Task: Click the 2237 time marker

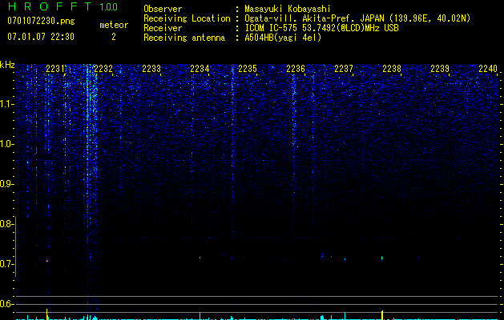Action: 344,69
